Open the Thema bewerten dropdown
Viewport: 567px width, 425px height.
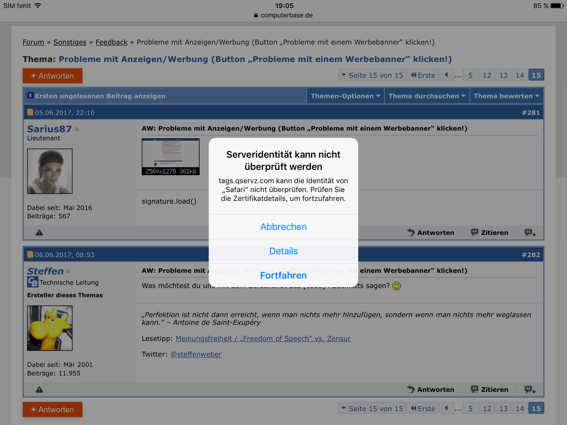point(506,96)
